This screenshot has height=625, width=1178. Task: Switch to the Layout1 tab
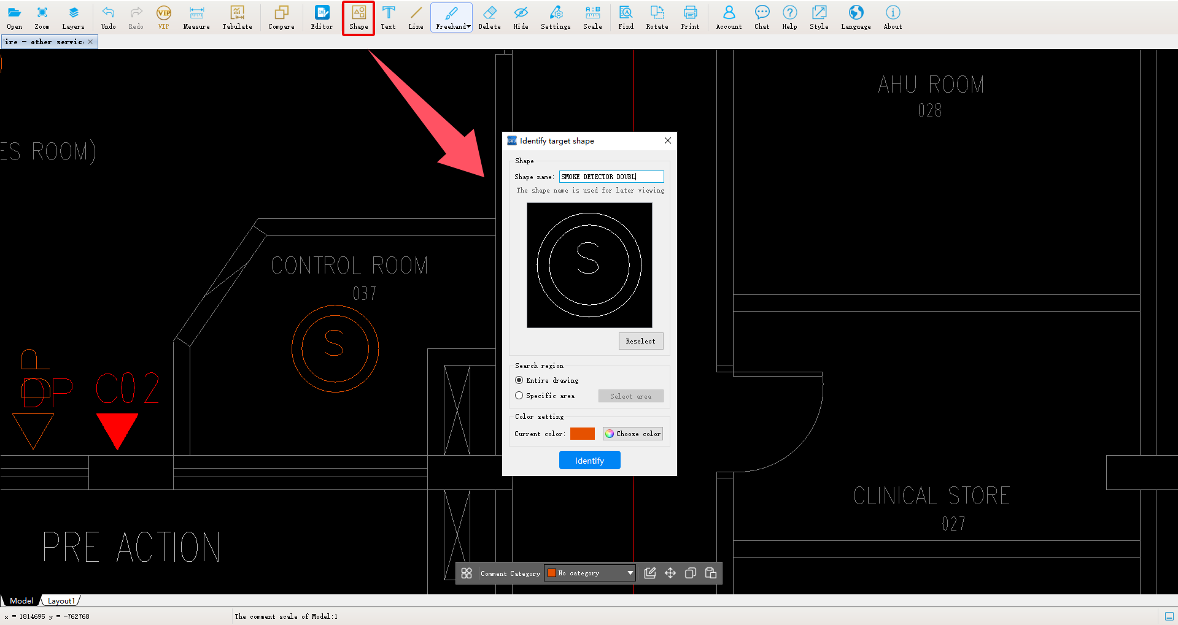point(61,601)
